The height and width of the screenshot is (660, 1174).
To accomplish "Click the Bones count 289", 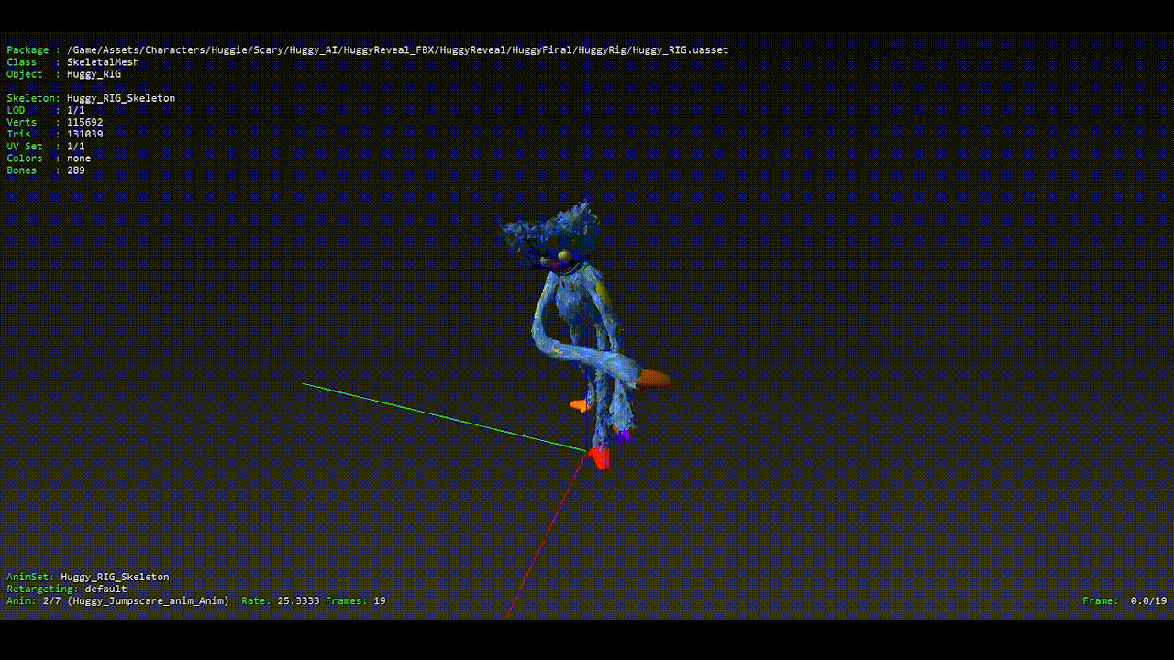I will tap(75, 170).
